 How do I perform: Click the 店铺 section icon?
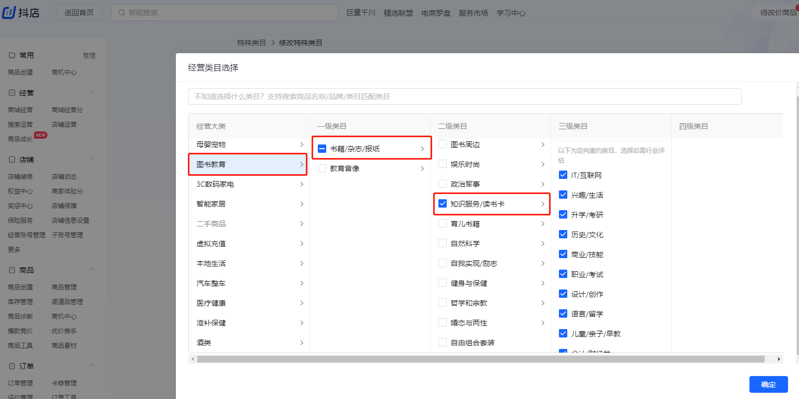(x=12, y=160)
